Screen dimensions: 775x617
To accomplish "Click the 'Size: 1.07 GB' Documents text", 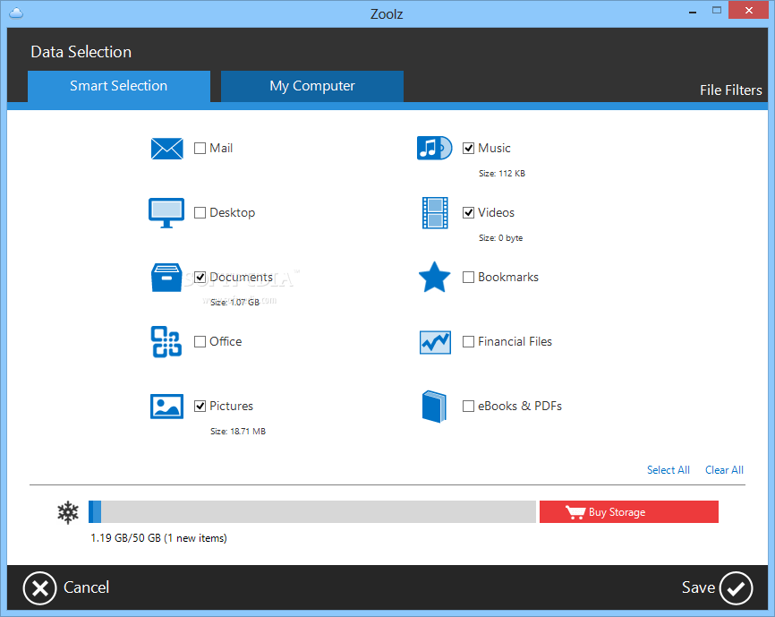I will [x=234, y=303].
